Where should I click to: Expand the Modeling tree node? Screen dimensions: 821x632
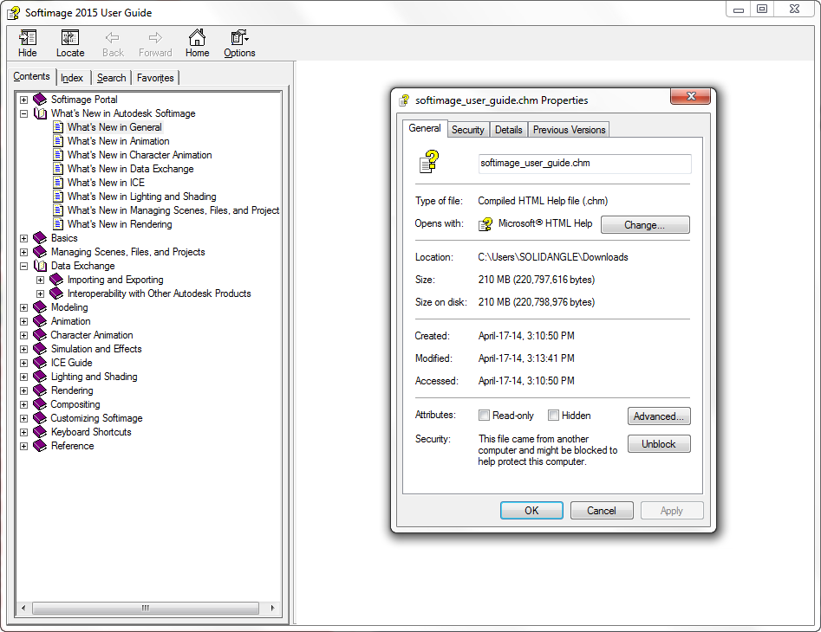24,307
